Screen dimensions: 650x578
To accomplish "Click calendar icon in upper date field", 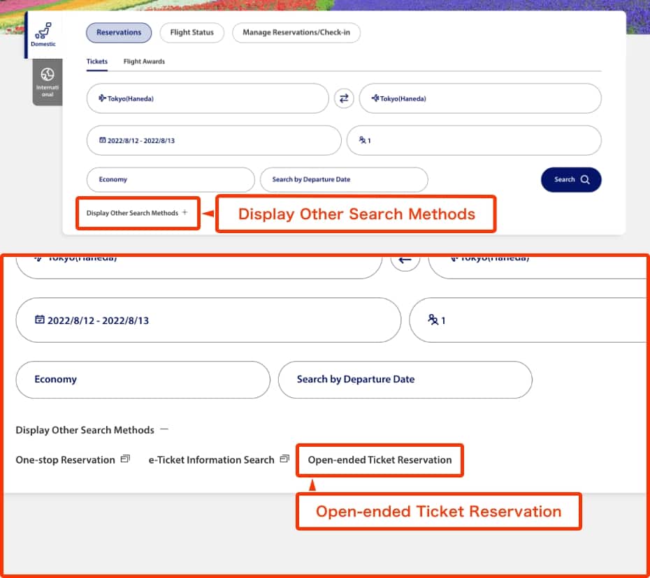I will click(102, 140).
